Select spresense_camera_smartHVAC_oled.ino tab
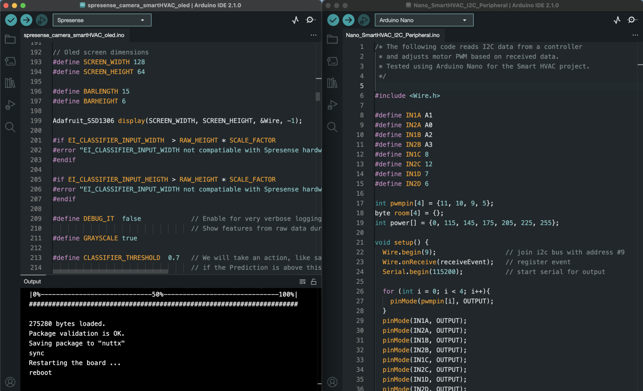 [x=74, y=35]
